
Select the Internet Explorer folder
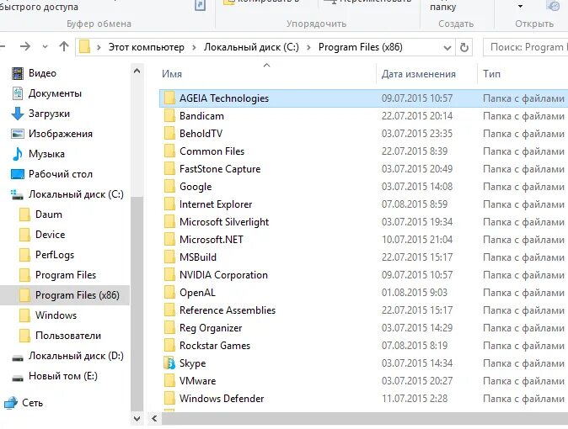tap(216, 204)
